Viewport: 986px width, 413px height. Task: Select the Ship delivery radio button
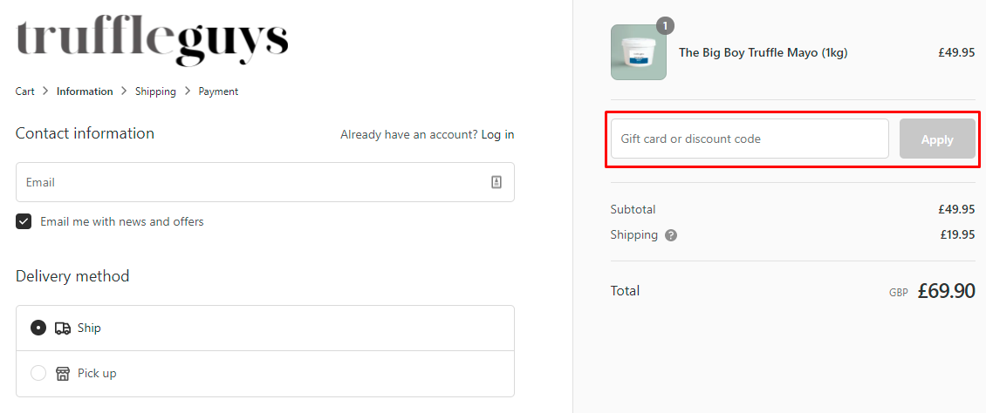pos(38,328)
